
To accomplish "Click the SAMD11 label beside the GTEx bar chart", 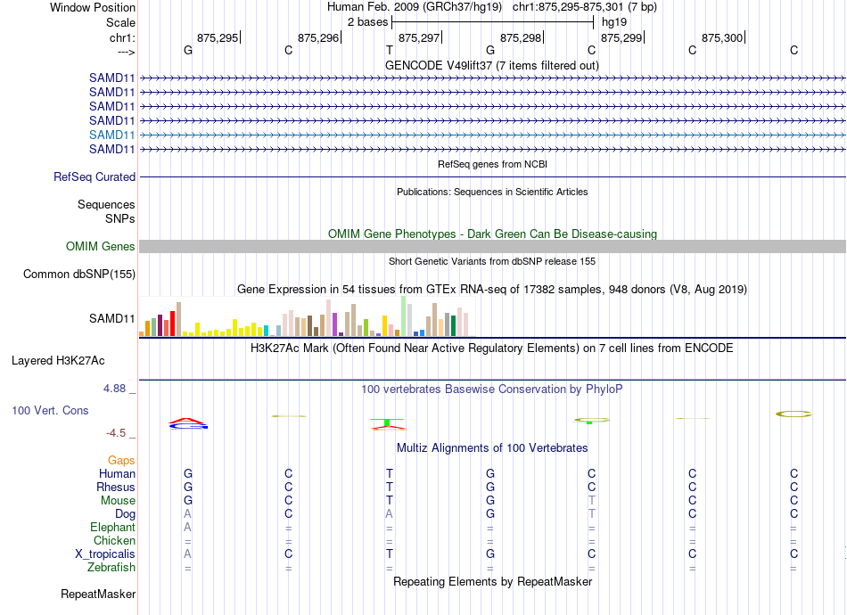I will [111, 318].
